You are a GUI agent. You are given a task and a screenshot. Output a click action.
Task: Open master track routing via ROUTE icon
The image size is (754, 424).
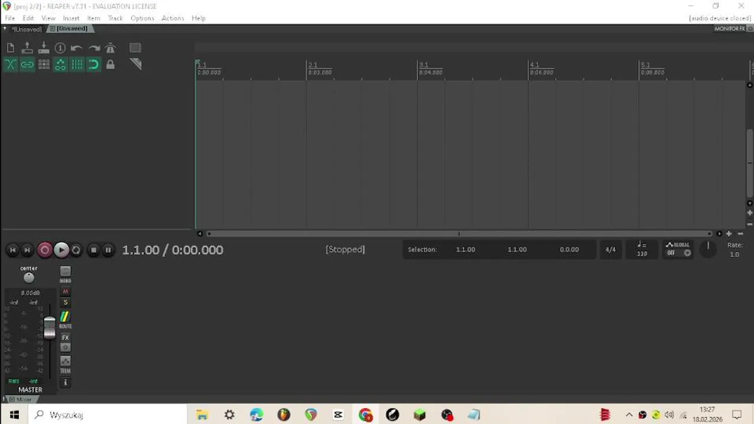tap(65, 317)
